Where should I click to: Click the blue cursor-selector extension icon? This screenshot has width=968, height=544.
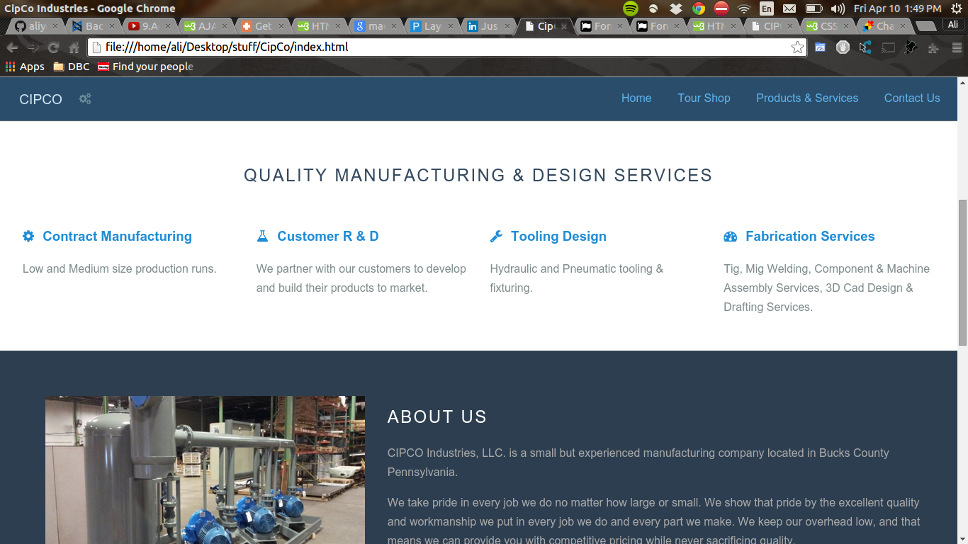tap(865, 47)
